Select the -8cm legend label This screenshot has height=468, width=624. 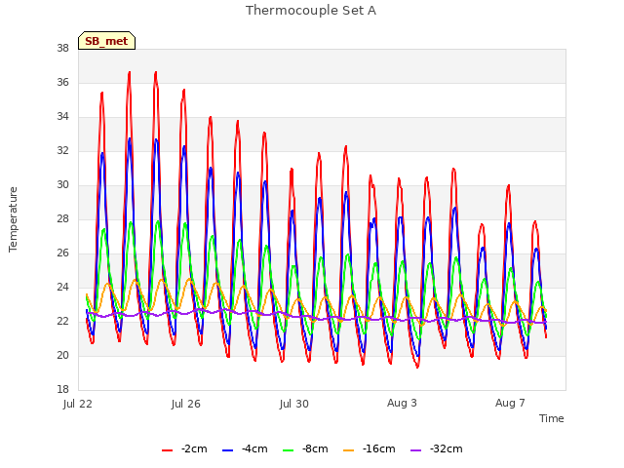click(x=315, y=448)
